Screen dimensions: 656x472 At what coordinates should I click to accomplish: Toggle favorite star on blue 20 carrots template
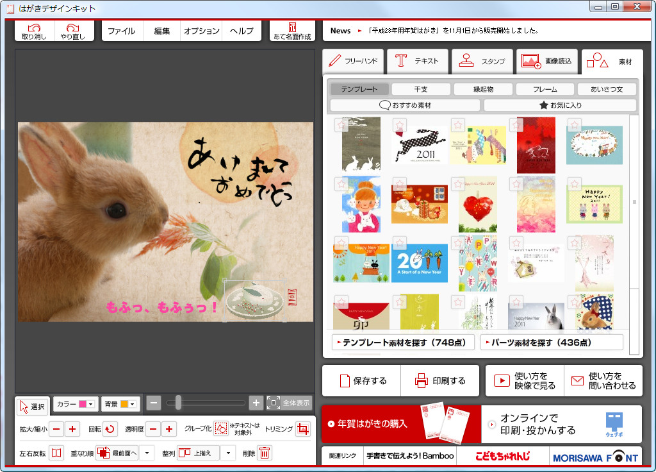coord(400,243)
